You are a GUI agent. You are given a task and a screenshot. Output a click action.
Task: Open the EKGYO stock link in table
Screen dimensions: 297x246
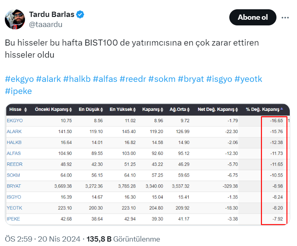pyautogui.click(x=14, y=121)
